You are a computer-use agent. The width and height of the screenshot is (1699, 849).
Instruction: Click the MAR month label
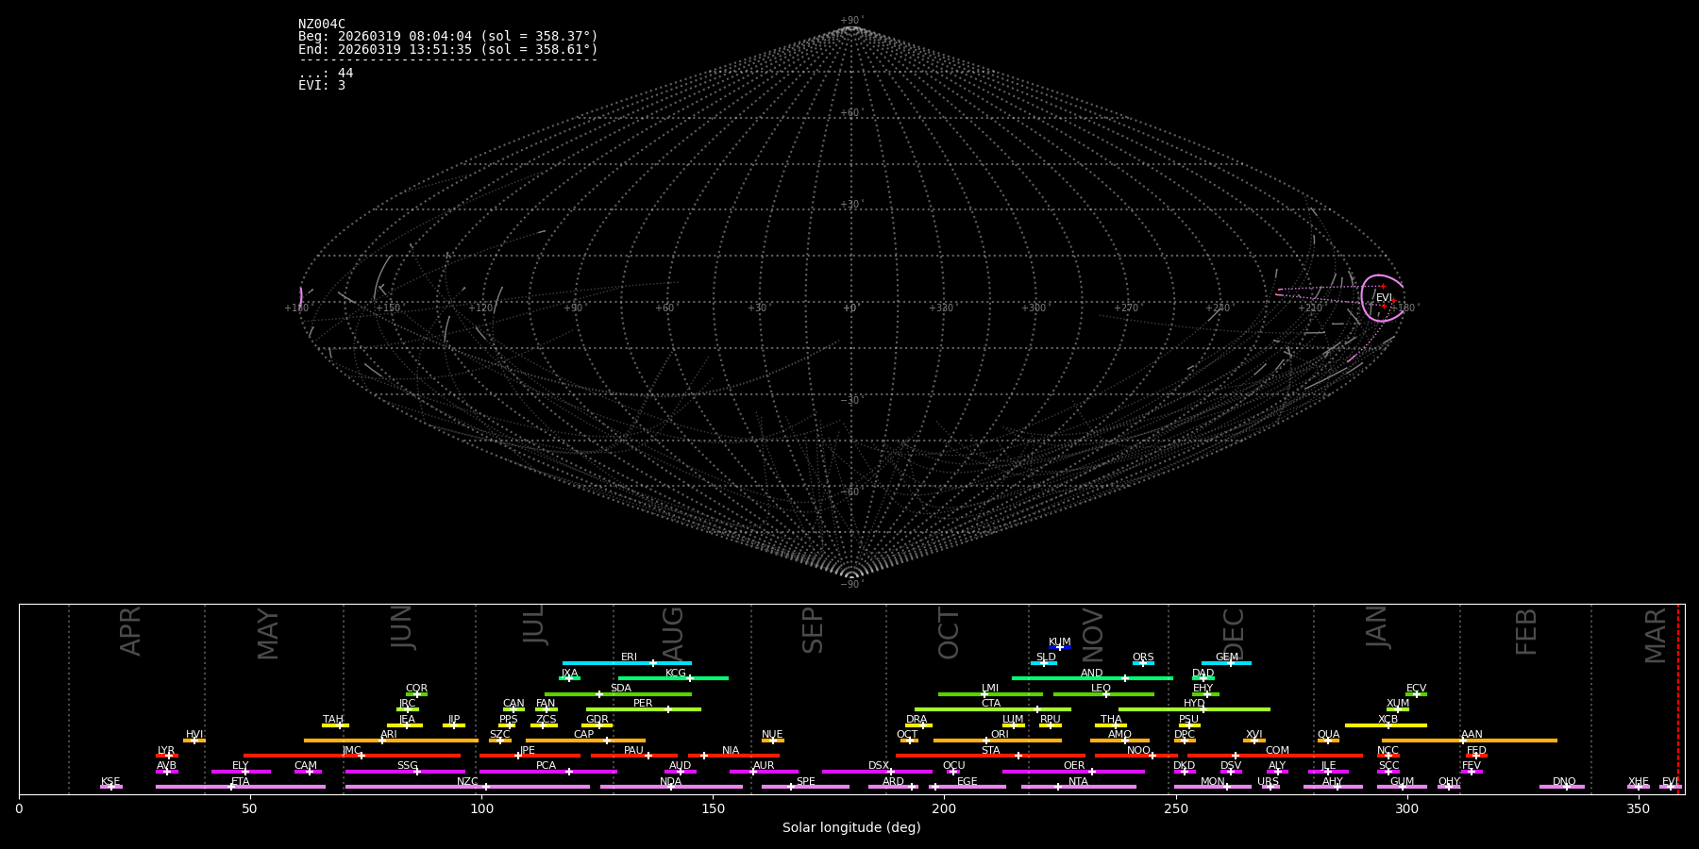click(1656, 636)
